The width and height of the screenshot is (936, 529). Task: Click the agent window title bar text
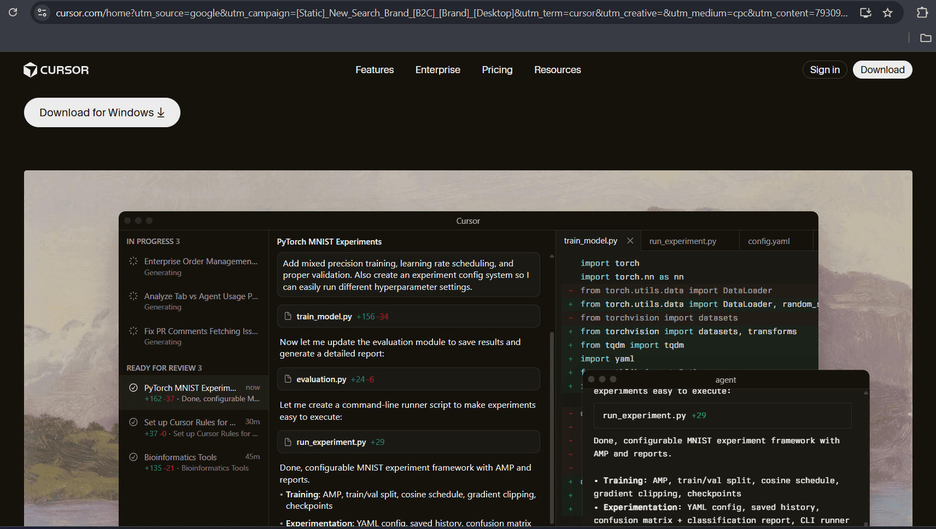[x=726, y=380]
